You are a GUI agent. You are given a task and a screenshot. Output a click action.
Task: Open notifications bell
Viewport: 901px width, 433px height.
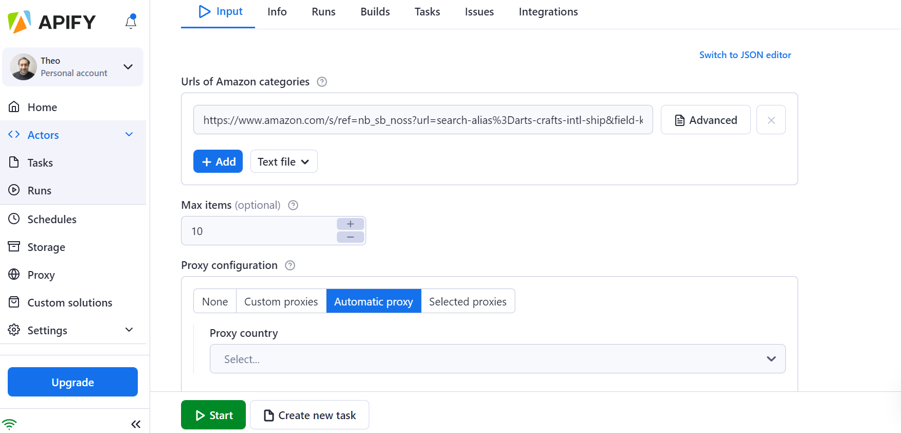tap(131, 22)
